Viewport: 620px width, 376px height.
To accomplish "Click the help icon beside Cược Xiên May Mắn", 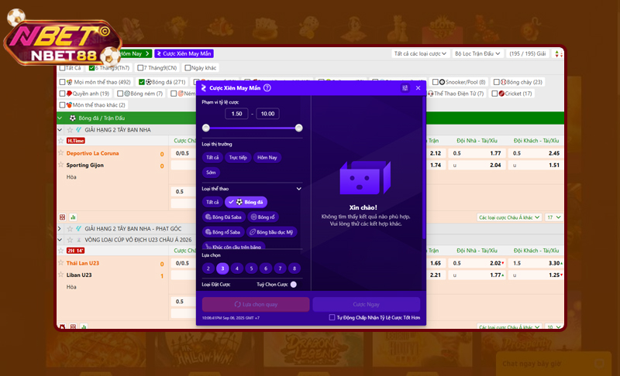I will pos(267,88).
